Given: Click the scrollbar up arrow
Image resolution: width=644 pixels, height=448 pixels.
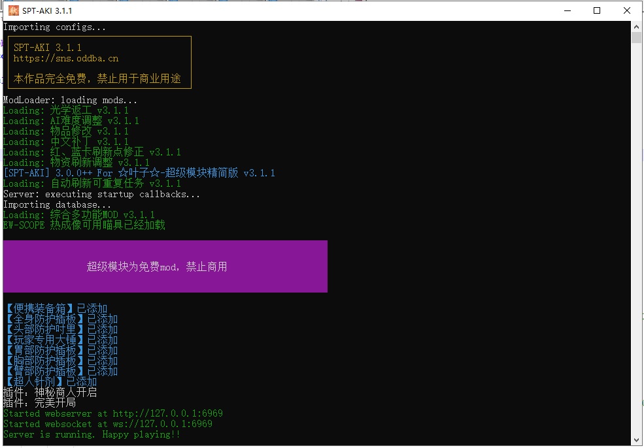Looking at the screenshot, I should (x=636, y=26).
